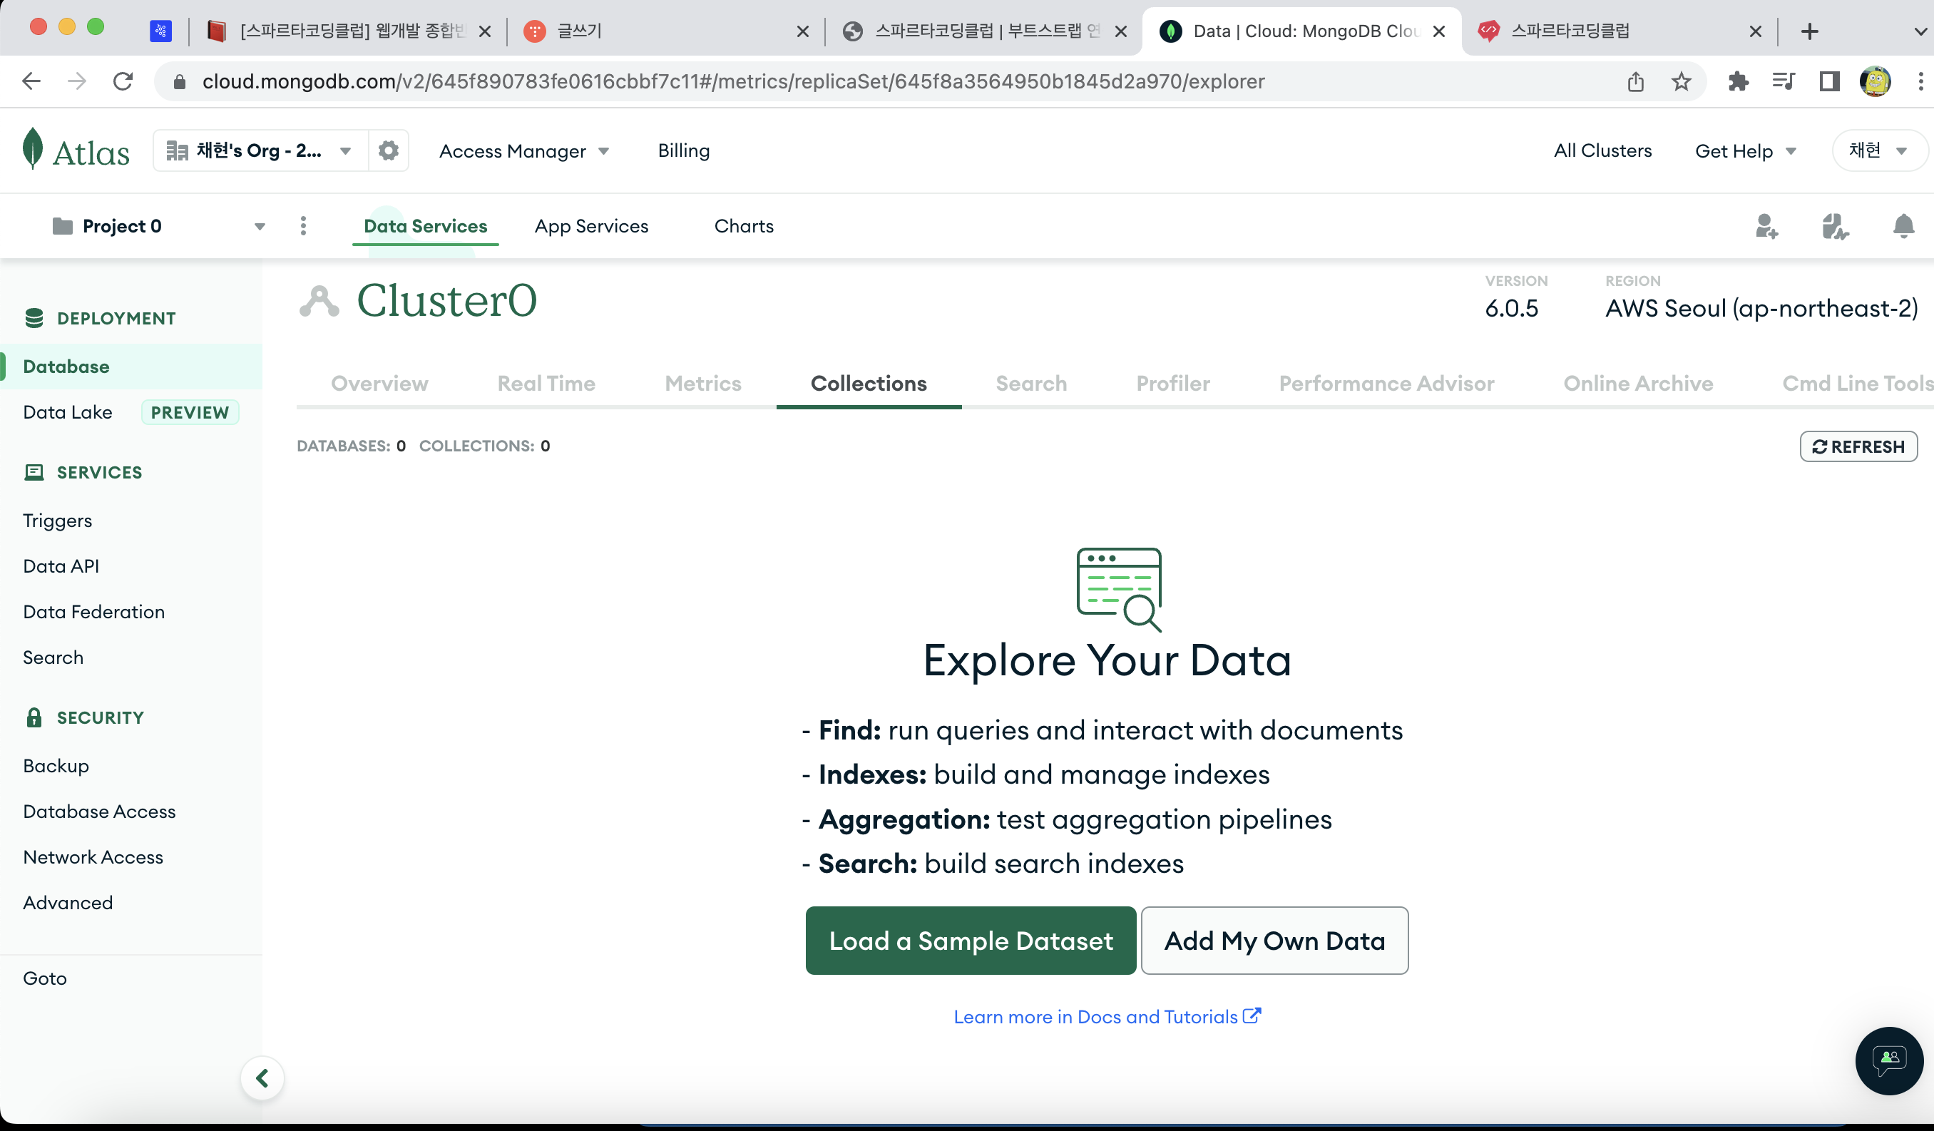Switch to the Online Archive tab

pos(1639,384)
